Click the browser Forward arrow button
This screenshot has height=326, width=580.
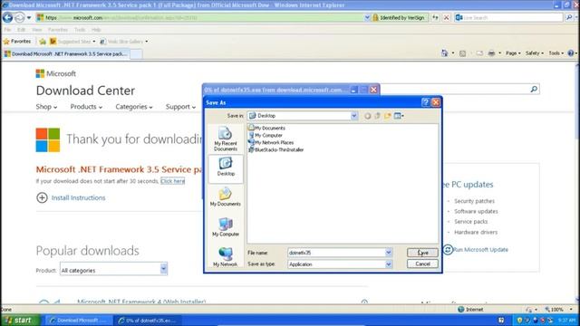click(x=20, y=17)
